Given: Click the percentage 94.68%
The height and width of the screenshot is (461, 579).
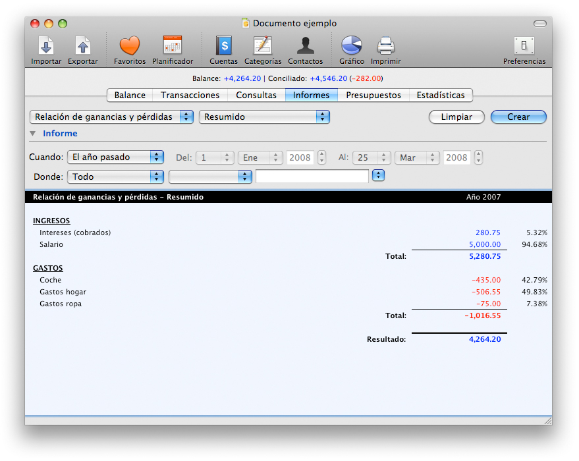Looking at the screenshot, I should [x=534, y=244].
